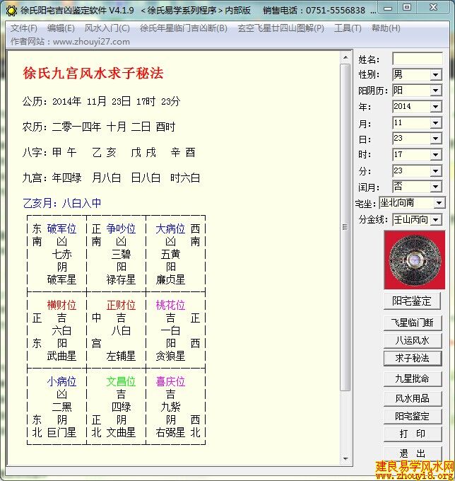Expand the 分金线 dropdown showing 壬山丙向
The image size is (455, 481).
point(435,220)
